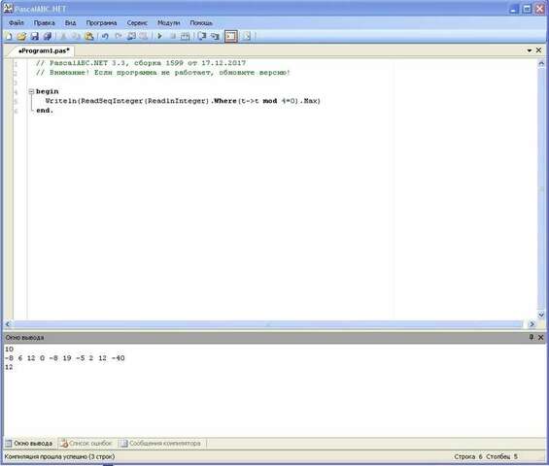Close the output window panel
Image resolution: width=549 pixels, height=466 pixels.
540,337
